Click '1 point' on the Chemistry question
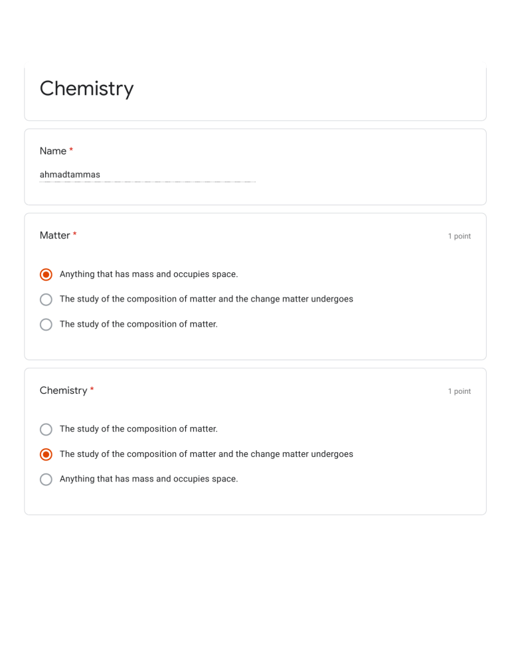The width and height of the screenshot is (510, 660). tap(460, 391)
